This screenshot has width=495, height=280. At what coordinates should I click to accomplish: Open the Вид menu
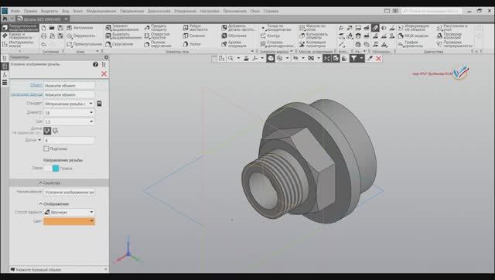pyautogui.click(x=65, y=11)
